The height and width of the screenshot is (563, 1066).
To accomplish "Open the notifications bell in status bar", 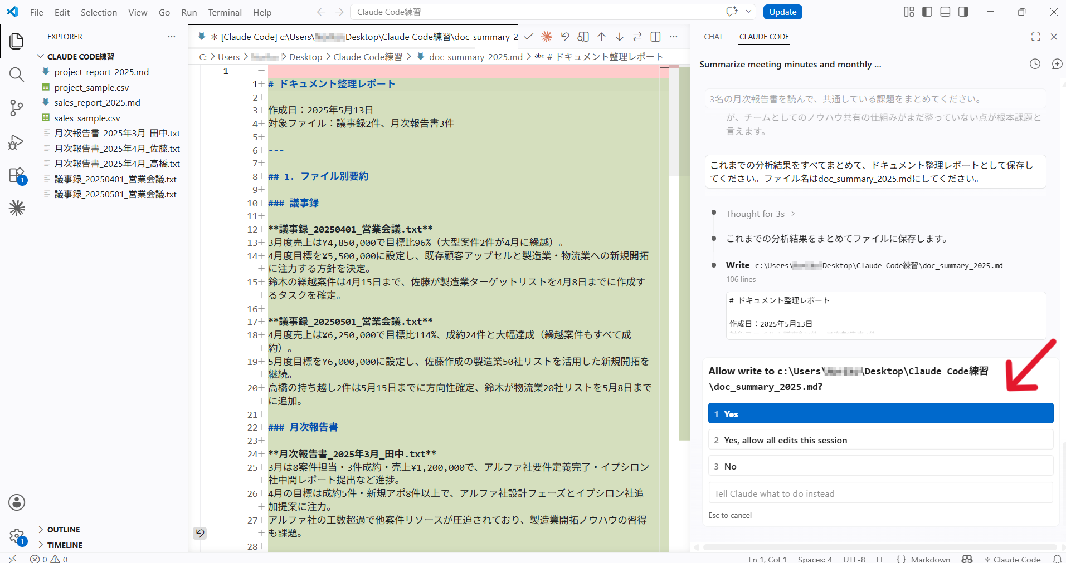I will point(1057,559).
